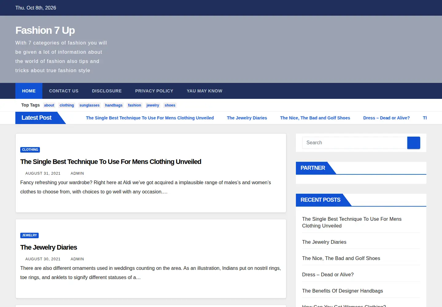Click the 'PARTNER' widget heading

(x=313, y=168)
